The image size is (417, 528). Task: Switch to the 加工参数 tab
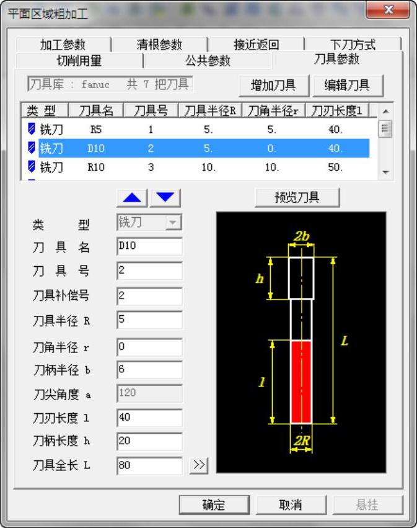63,45
